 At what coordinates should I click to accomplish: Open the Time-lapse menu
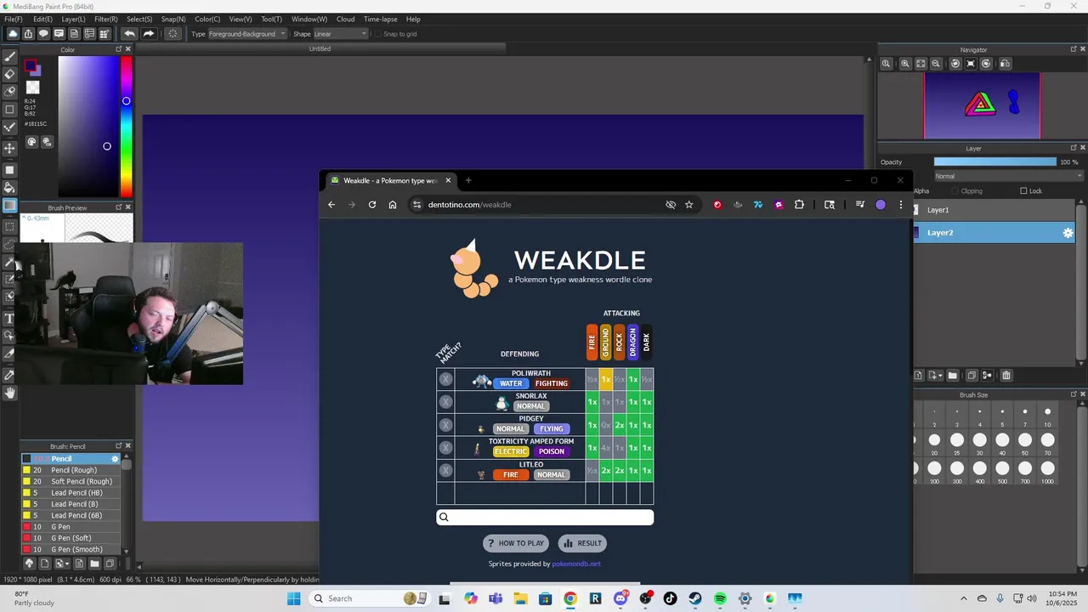pyautogui.click(x=381, y=19)
